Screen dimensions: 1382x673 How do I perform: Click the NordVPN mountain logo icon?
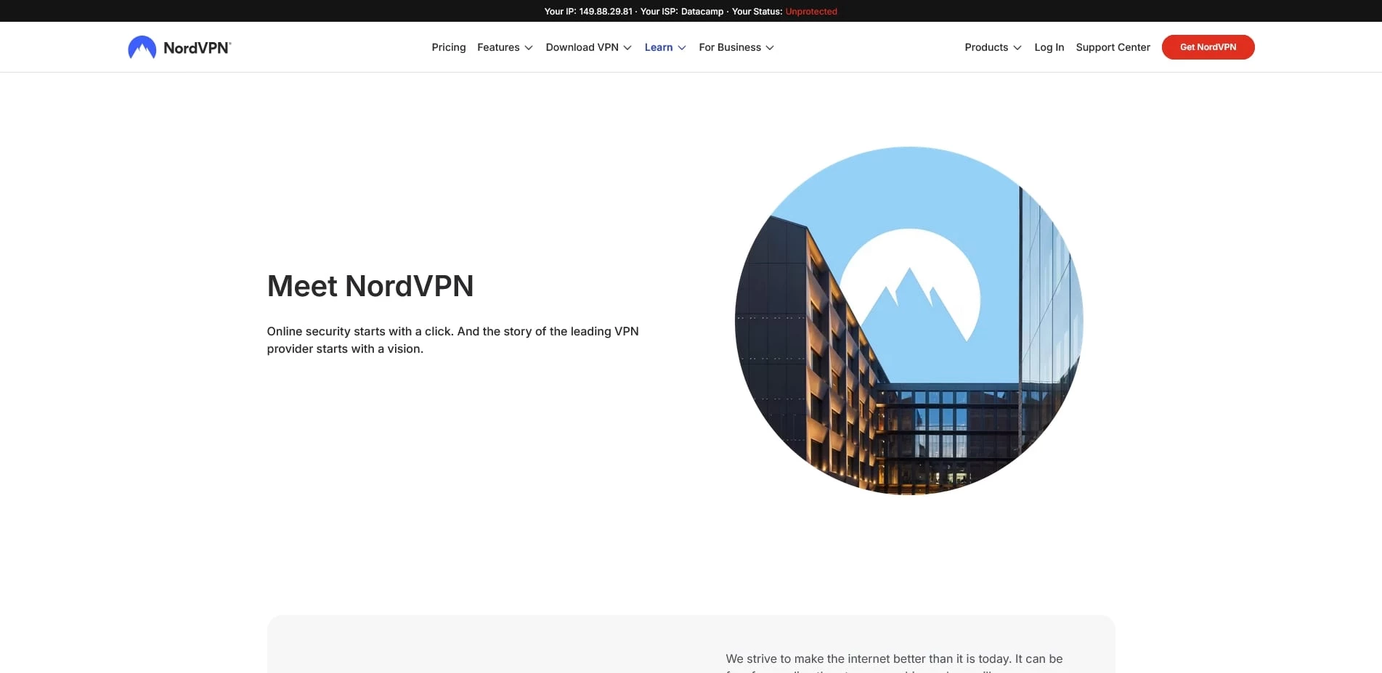tap(142, 46)
